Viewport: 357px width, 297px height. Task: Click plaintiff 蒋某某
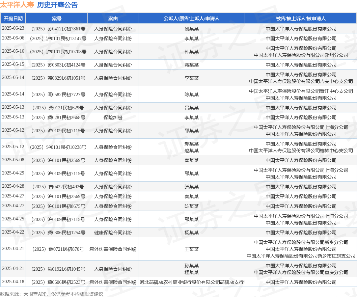click(x=191, y=65)
